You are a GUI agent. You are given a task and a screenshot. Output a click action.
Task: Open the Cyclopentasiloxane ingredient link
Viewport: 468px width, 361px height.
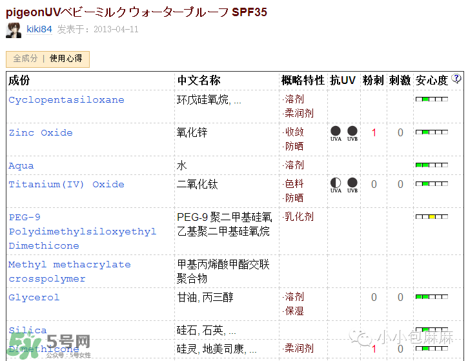(66, 100)
